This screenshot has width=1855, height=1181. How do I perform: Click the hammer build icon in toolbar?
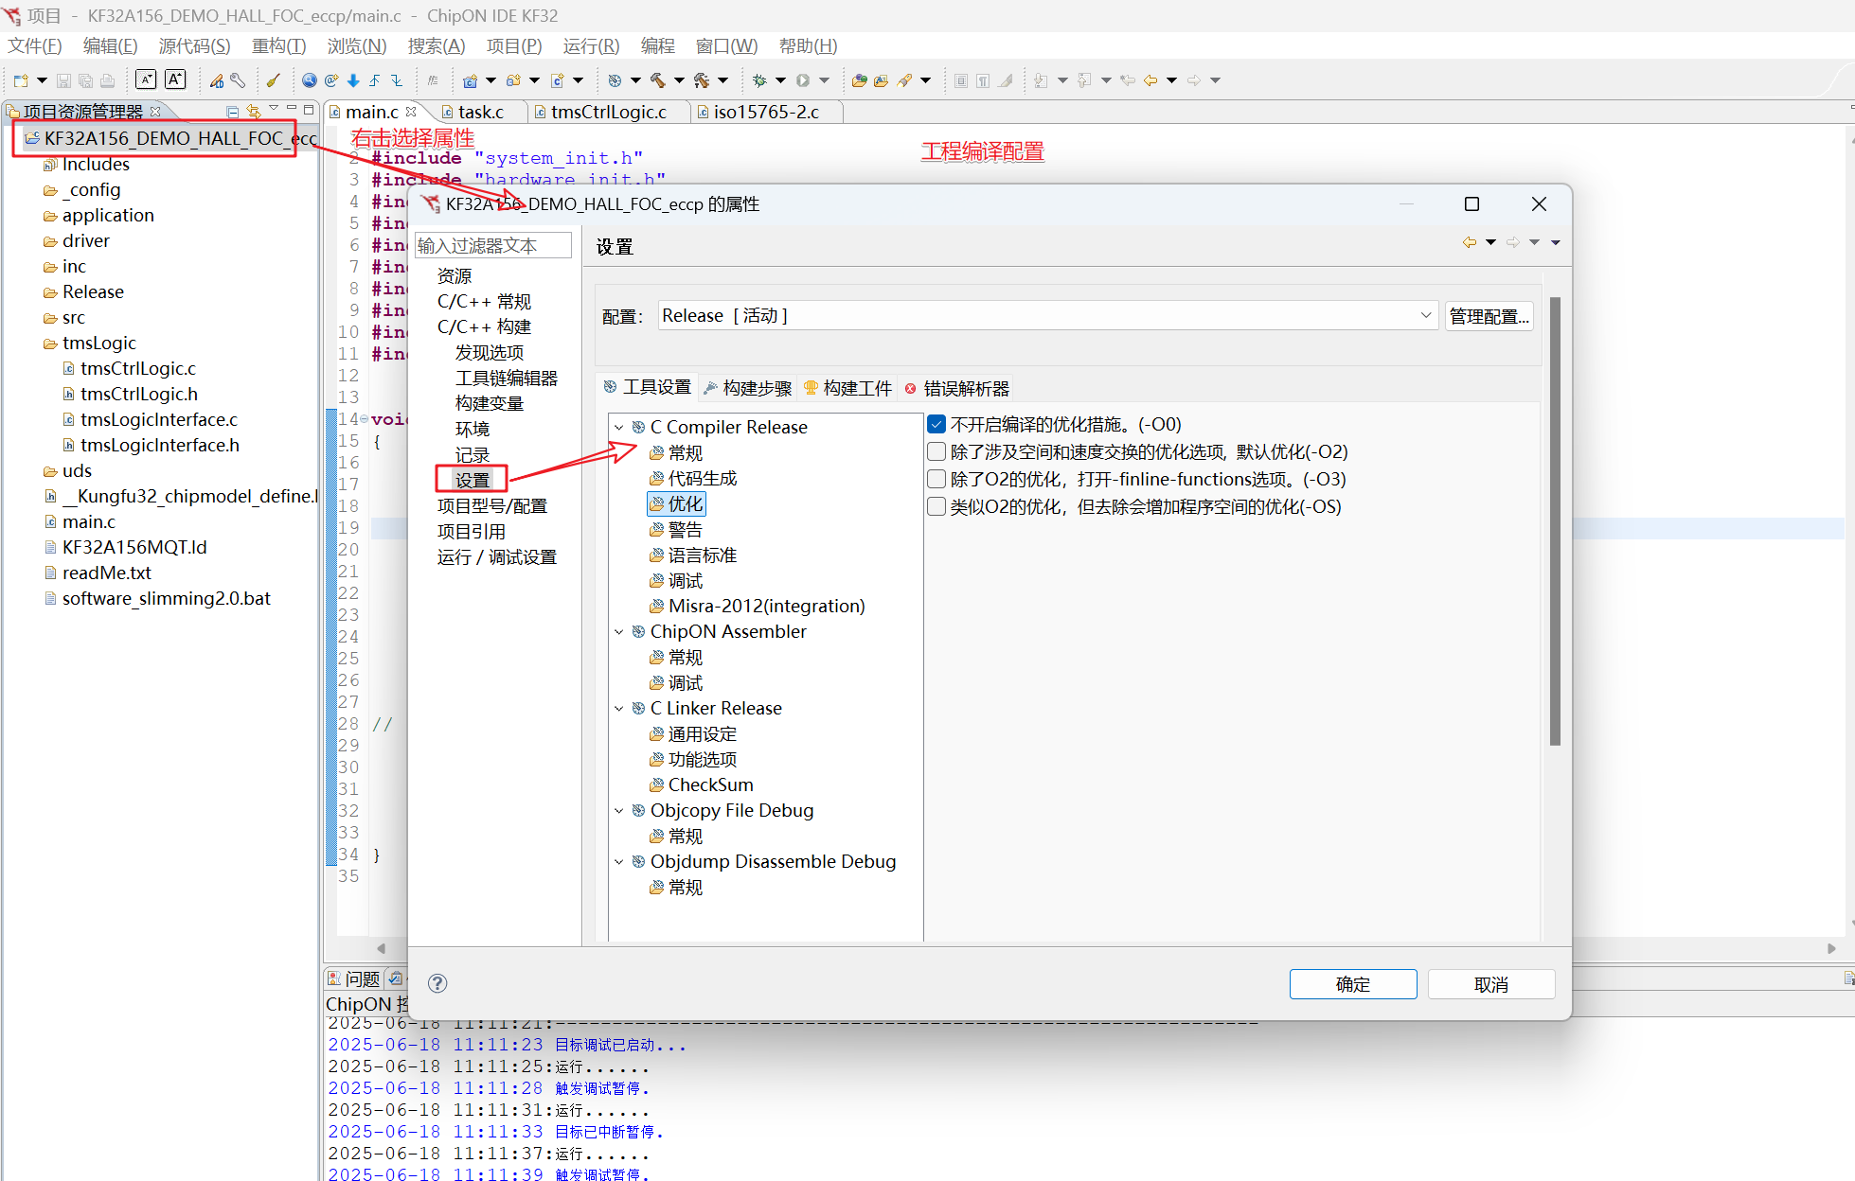click(x=658, y=80)
